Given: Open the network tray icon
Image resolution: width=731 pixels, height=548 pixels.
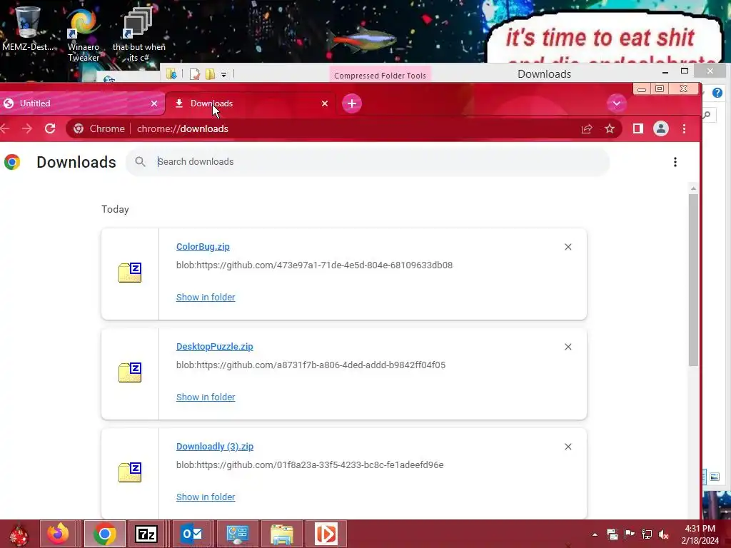Looking at the screenshot, I should click(x=647, y=534).
